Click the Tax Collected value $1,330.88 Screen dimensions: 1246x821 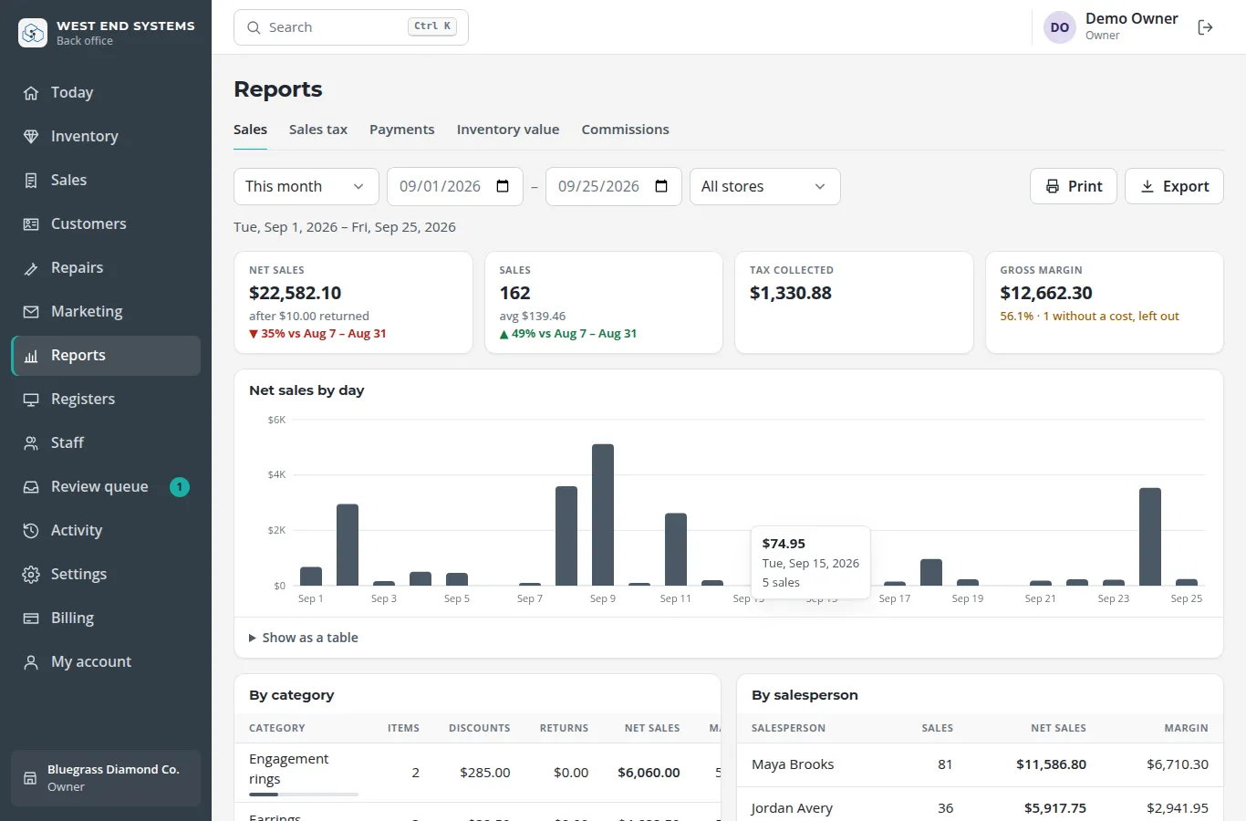[791, 293]
